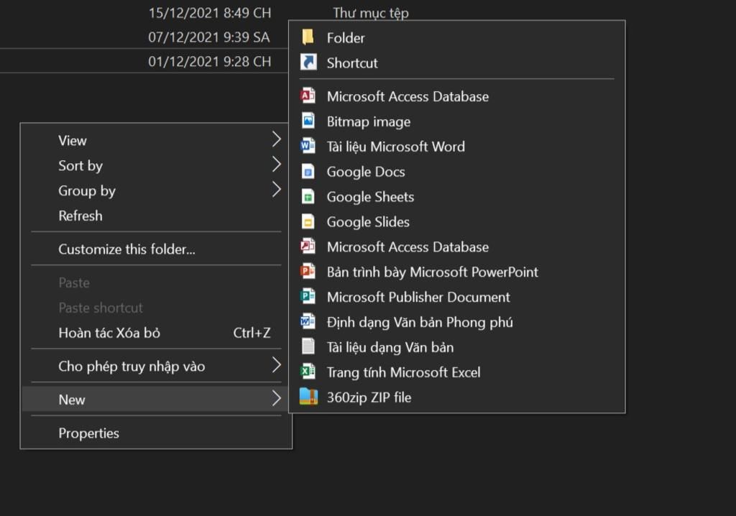
Task: Create a Tài liệu Microsoft Word document
Action: 395,147
